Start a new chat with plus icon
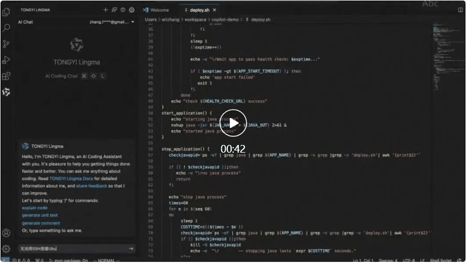Screen dimensions: 466x263 [x=105, y=10]
